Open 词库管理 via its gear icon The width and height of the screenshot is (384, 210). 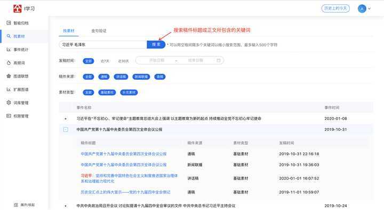click(9, 103)
